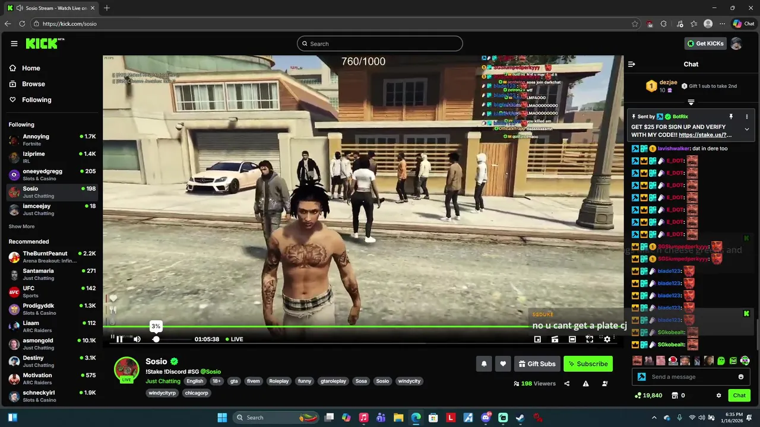Screen dimensions: 760x427
Task: Collapse the chat panel
Action: click(632, 64)
